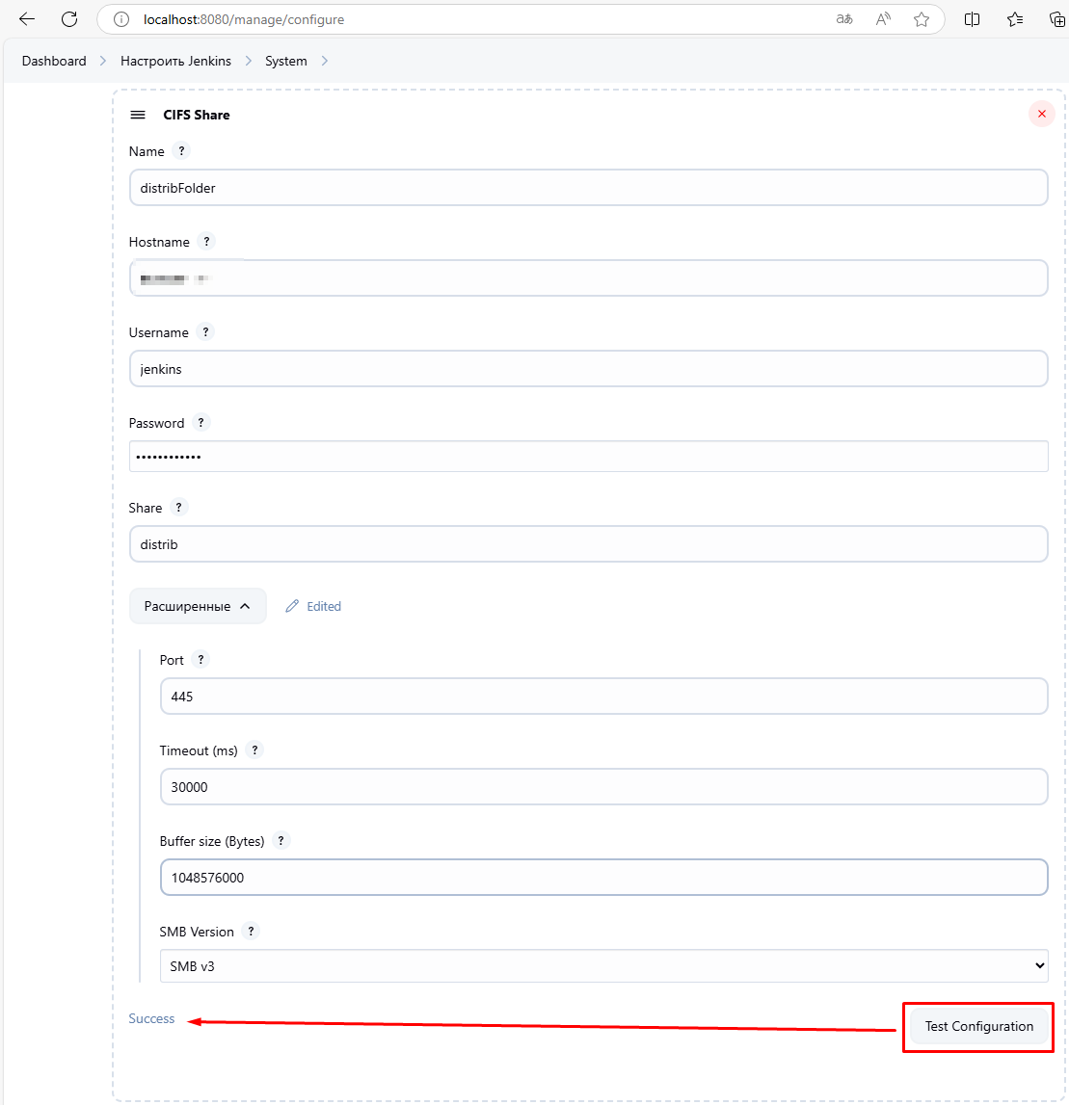Screen dimensions: 1069x1105
Task: Click the site info icon in address bar
Action: pyautogui.click(x=121, y=19)
